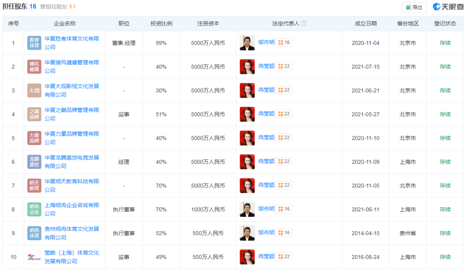Click 冉莹颖 avatar in 华夏之巅 row
This screenshot has width=468, height=271.
coord(247,114)
